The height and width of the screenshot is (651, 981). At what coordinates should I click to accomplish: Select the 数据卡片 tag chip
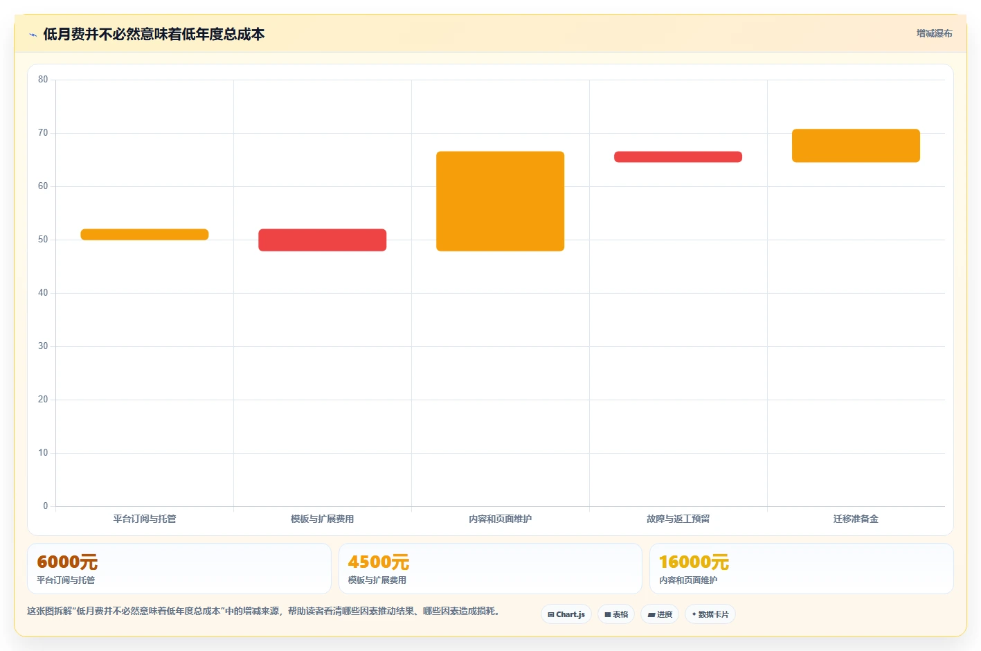[x=710, y=614]
